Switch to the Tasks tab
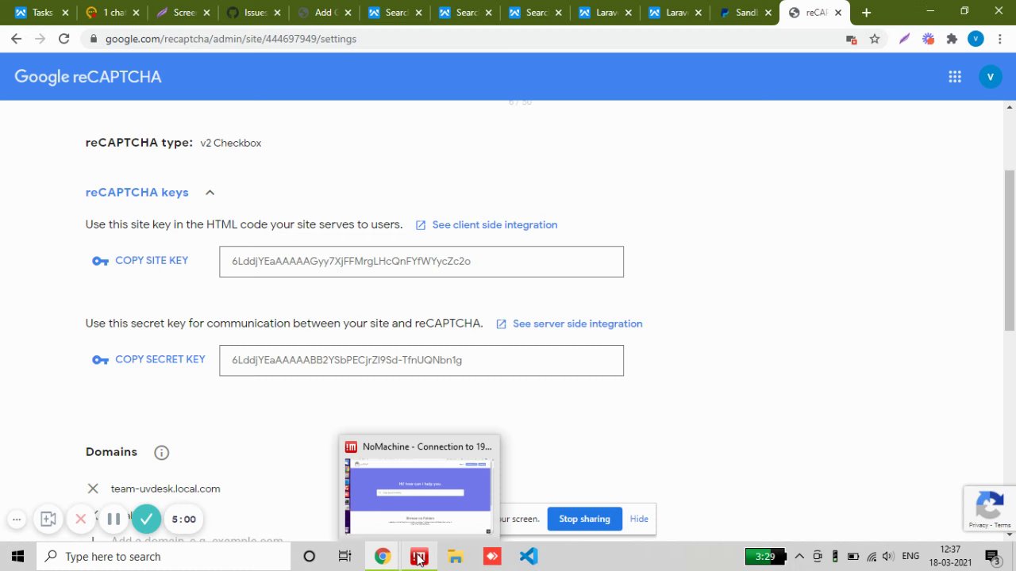The height and width of the screenshot is (571, 1016). tap(40, 13)
